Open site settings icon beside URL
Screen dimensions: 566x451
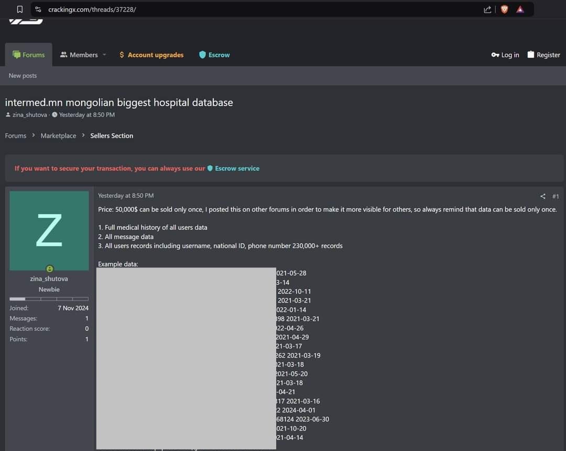pos(38,9)
